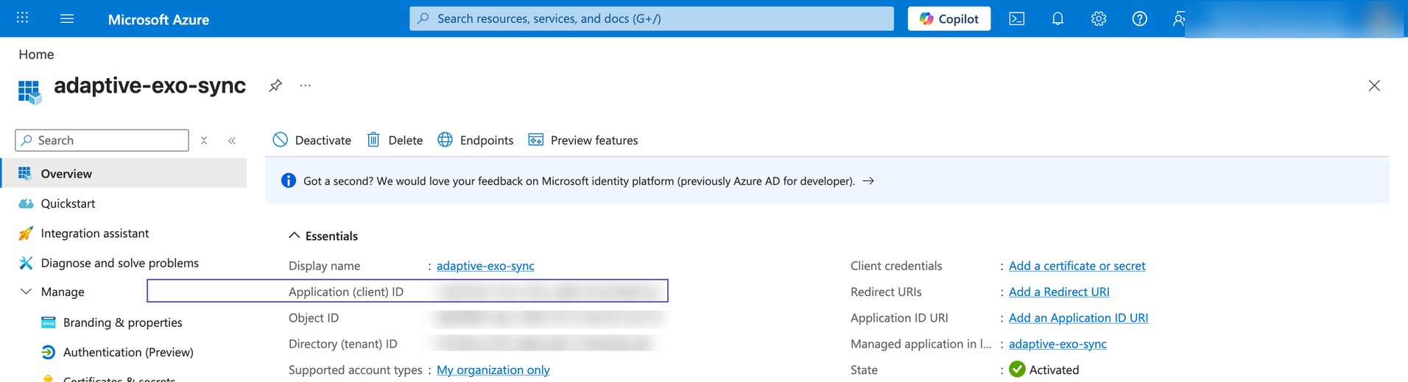
Task: Click the sidebar Search field
Action: point(102,140)
